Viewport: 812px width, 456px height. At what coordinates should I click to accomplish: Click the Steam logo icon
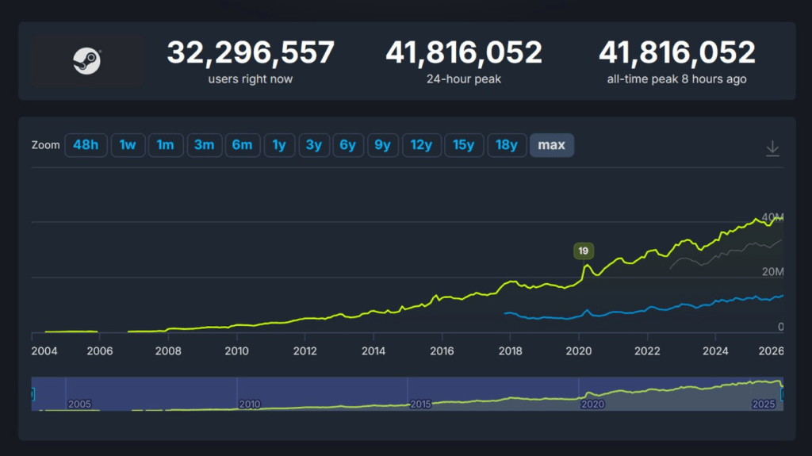[x=86, y=61]
